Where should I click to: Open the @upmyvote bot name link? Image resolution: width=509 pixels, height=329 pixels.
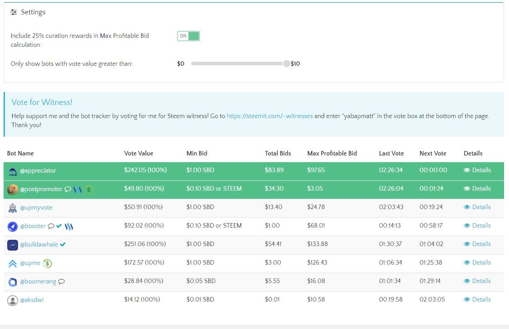36,208
